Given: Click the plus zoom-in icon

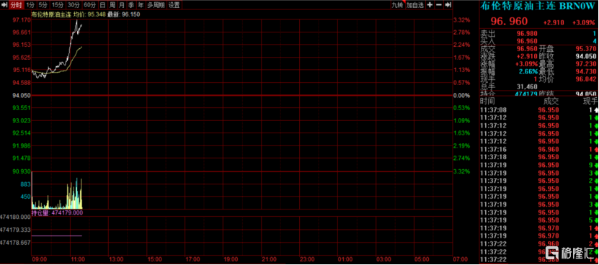Looking at the screenshot, I should coord(430,5).
